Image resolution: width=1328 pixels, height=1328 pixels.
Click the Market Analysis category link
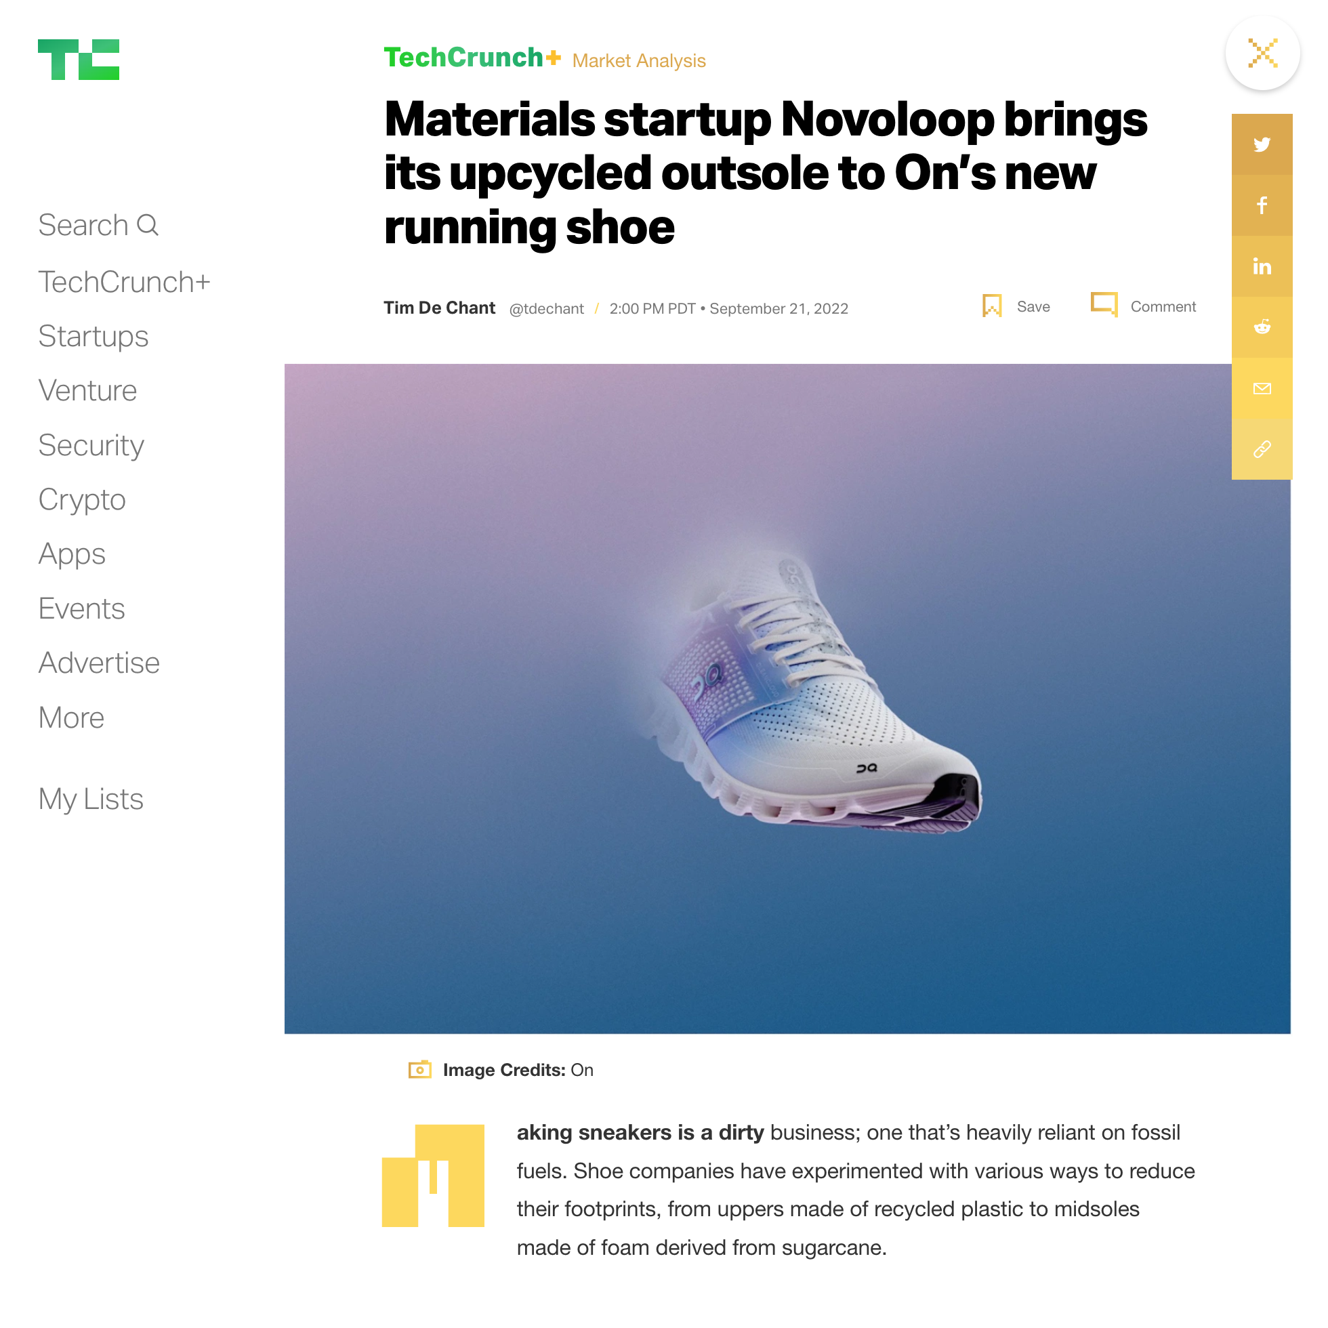click(638, 60)
